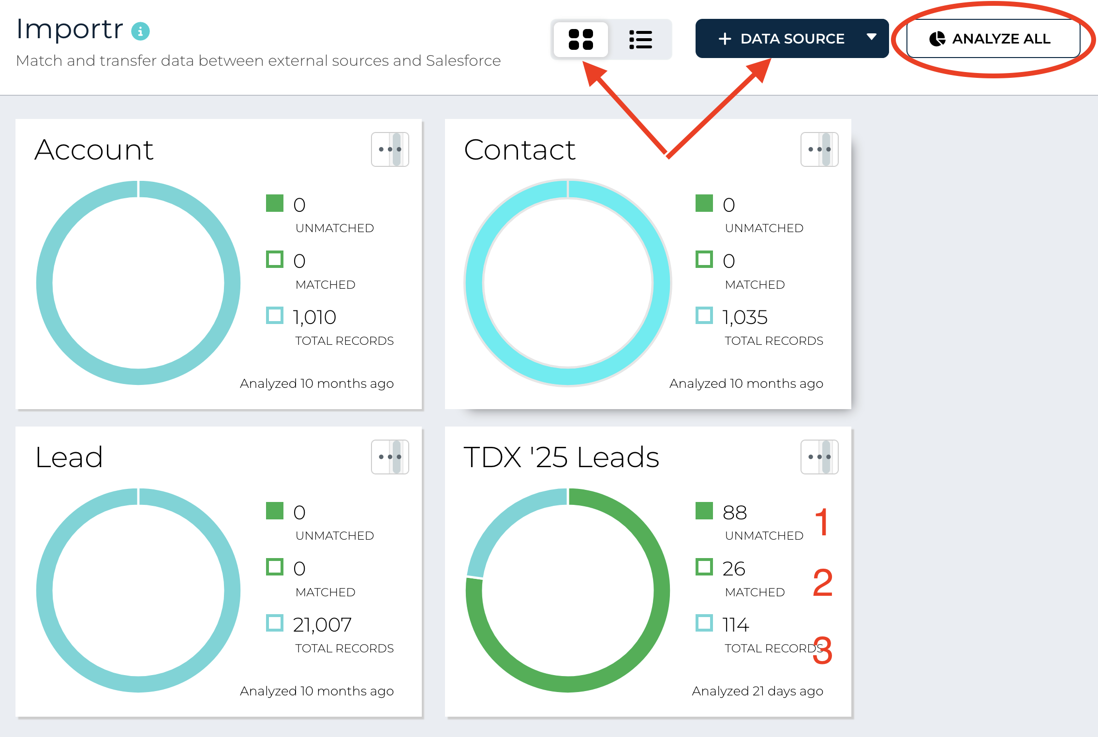Click the 88 unmatched count in TDX Leads
The width and height of the screenshot is (1098, 737).
point(734,513)
